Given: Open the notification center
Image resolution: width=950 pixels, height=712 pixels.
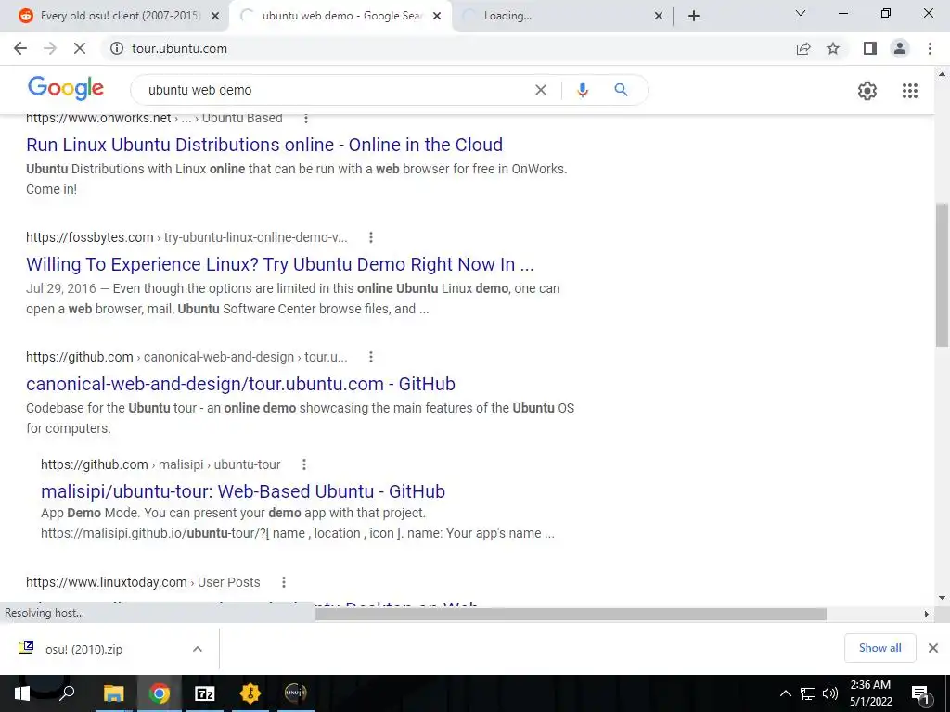Looking at the screenshot, I should [x=920, y=693].
